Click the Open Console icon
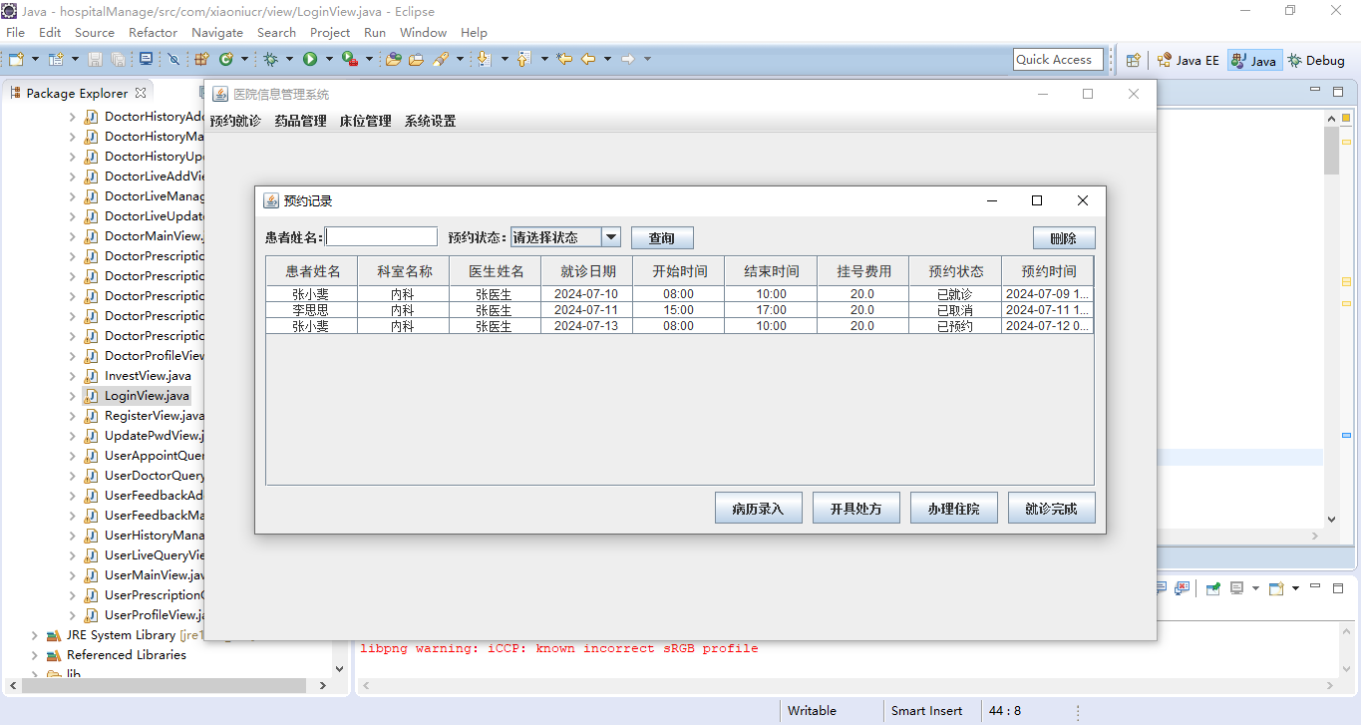The image size is (1361, 725). (1277, 588)
